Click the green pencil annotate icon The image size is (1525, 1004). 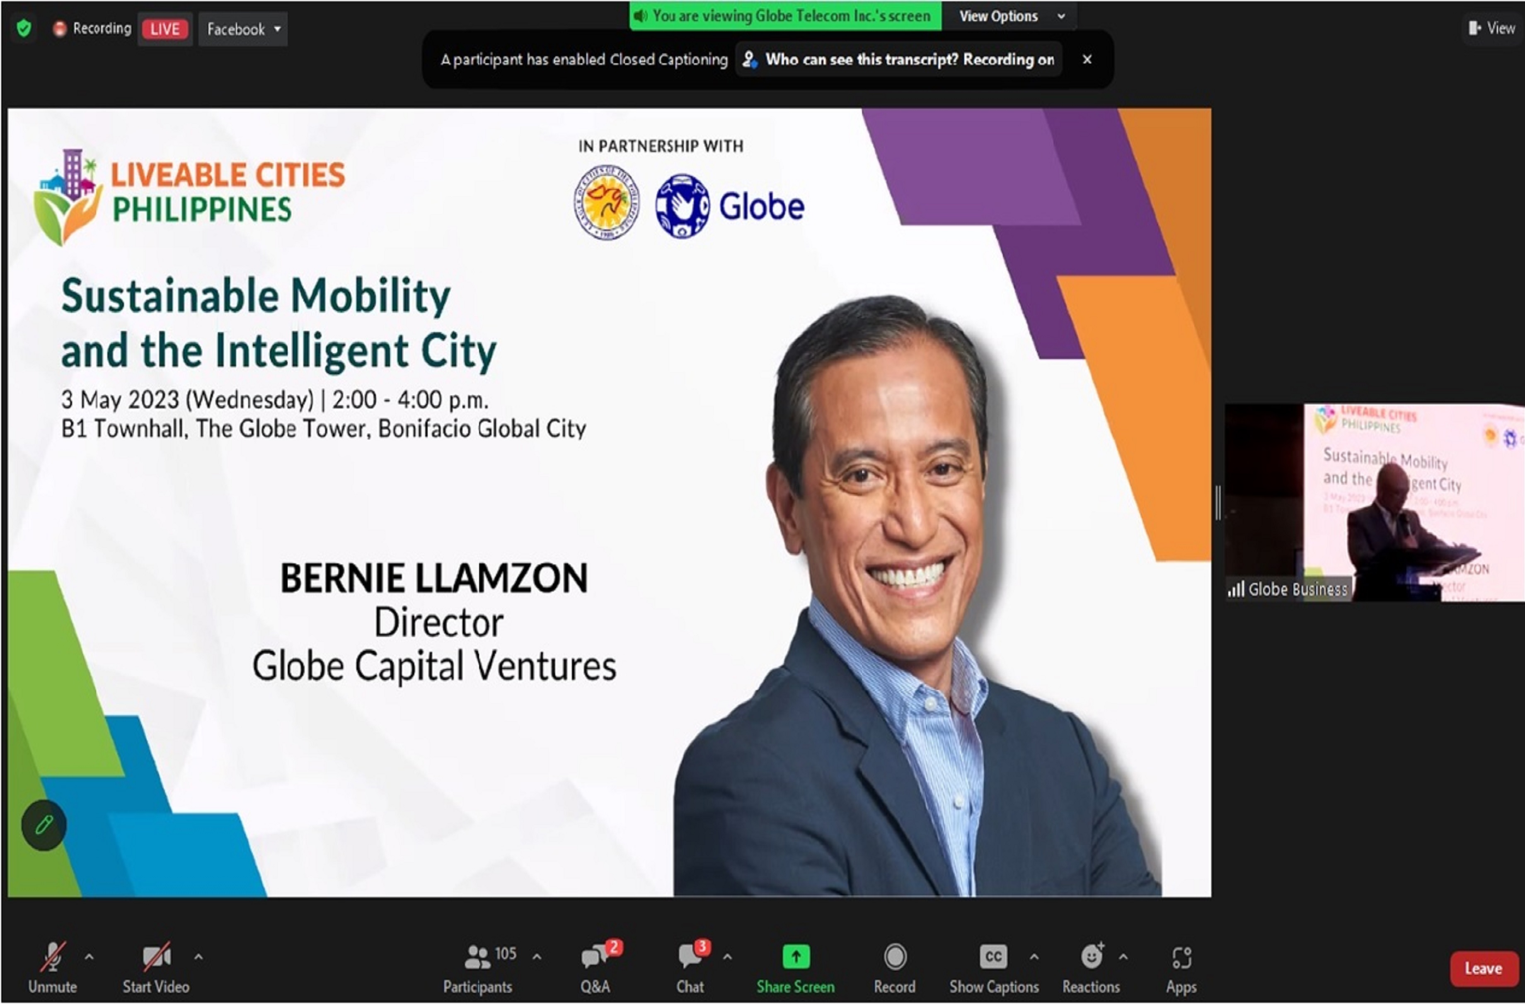click(x=44, y=825)
